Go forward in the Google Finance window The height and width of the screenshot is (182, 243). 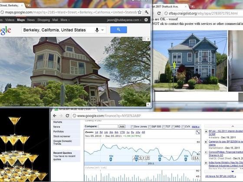[x=61, y=116]
